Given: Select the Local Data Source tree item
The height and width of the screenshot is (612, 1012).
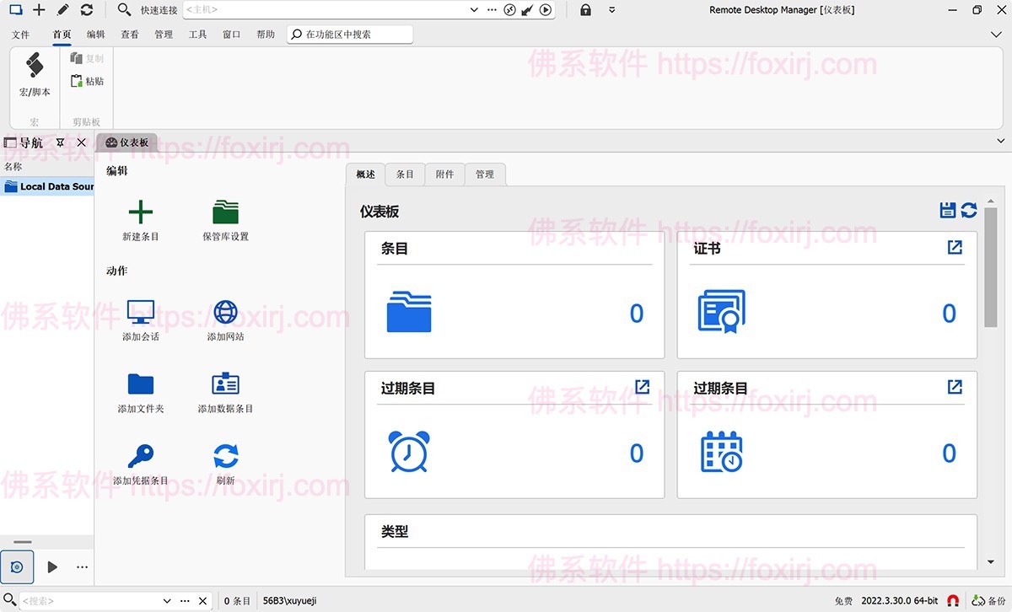Looking at the screenshot, I should click(x=48, y=186).
